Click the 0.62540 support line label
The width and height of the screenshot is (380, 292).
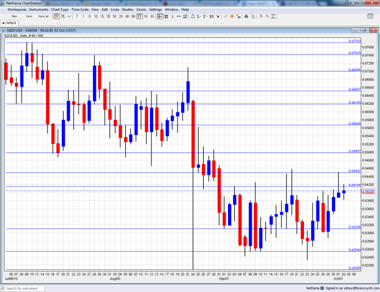(354, 249)
